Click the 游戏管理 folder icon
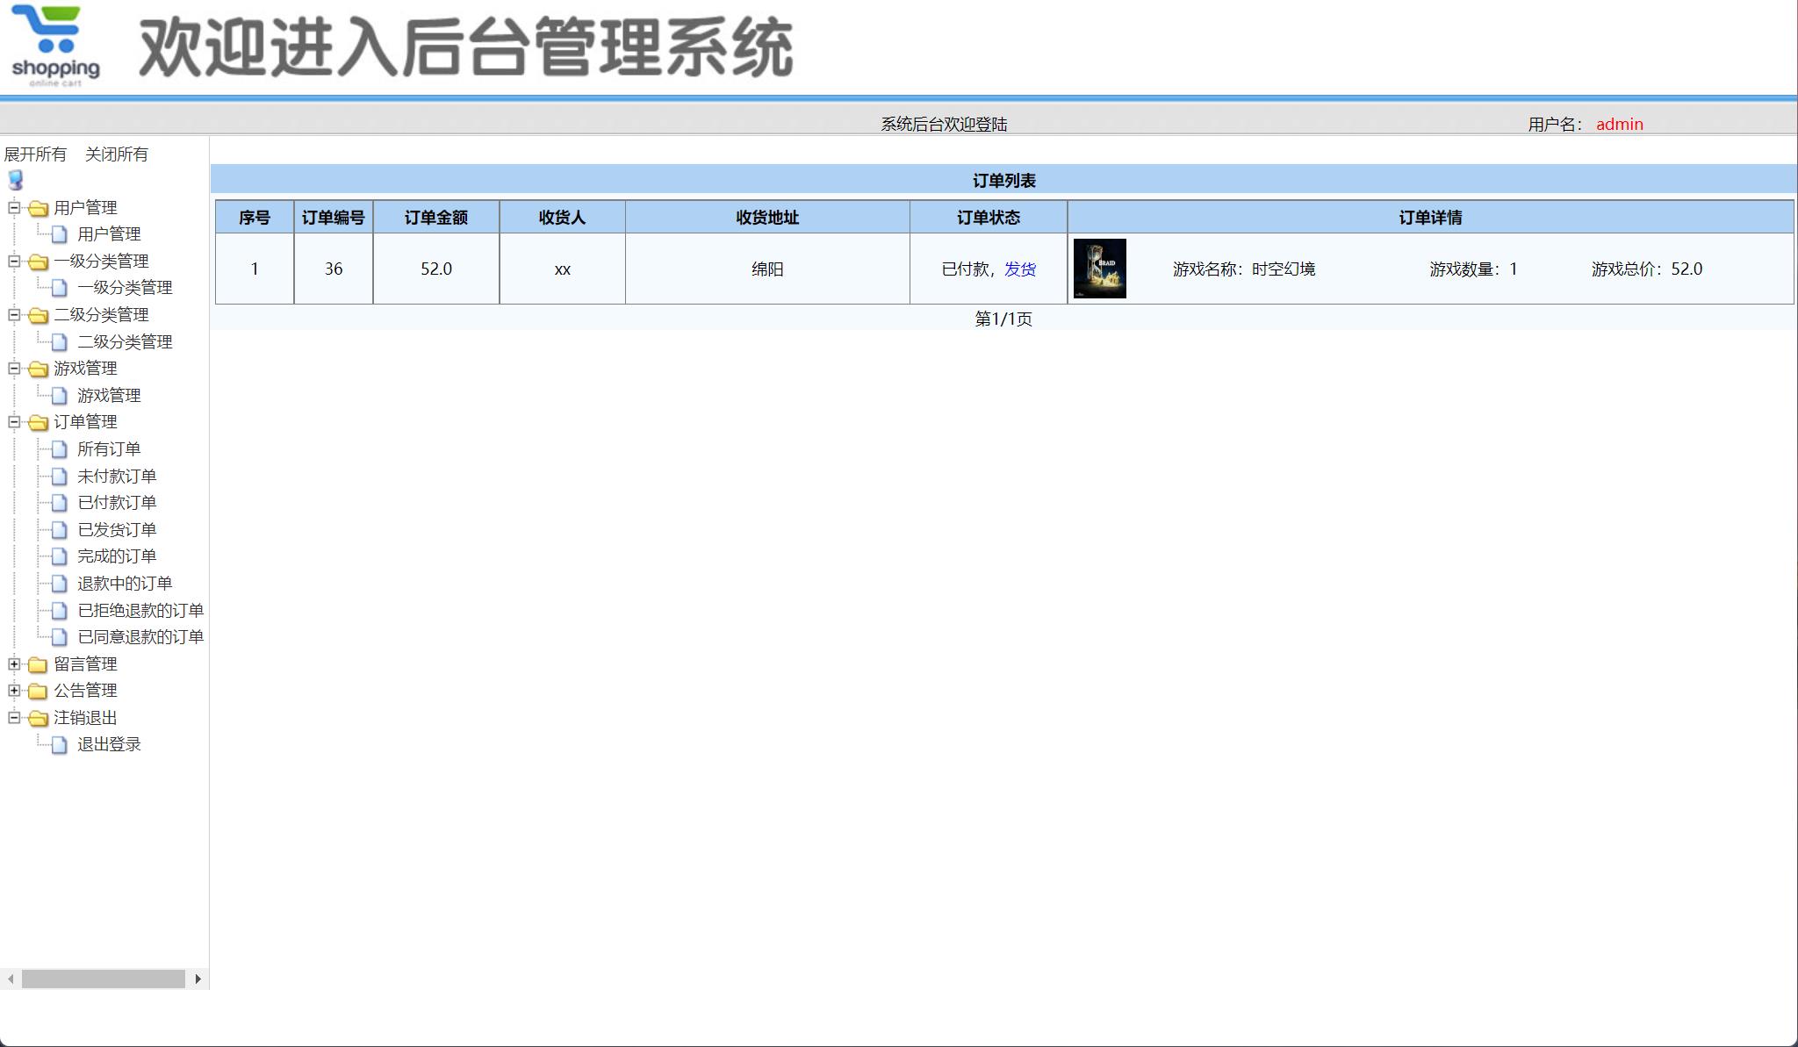Image resolution: width=1798 pixels, height=1047 pixels. [37, 369]
